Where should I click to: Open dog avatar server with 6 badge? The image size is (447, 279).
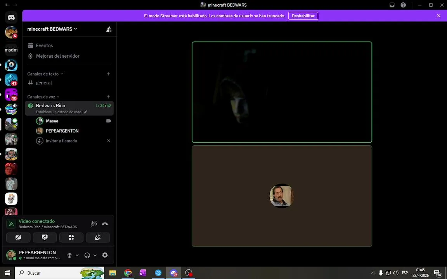pyautogui.click(x=11, y=32)
